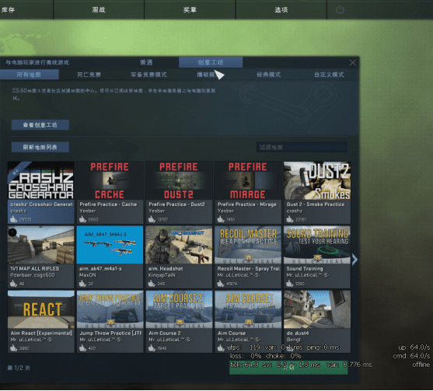Click author '@derbaer_csgo500' under 1V1 map
Viewport: 433px width, 391px height.
coord(33,275)
